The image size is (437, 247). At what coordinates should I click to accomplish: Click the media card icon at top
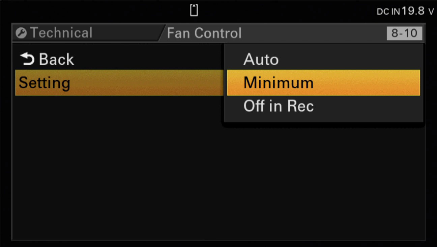point(194,10)
